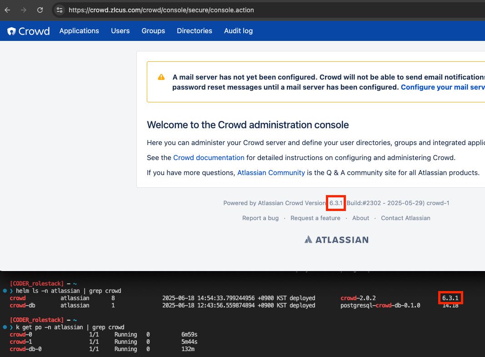The image size is (485, 357).
Task: Go forward using the browser forward arrow
Action: (x=24, y=10)
